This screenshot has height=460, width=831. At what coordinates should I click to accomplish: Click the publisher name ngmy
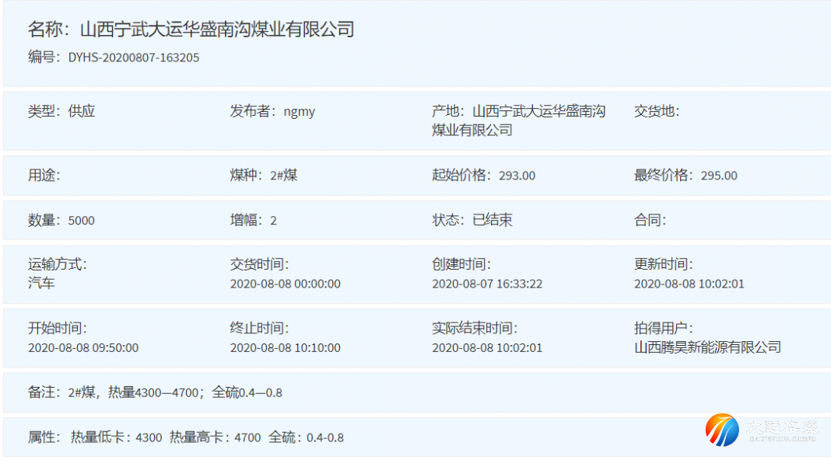pos(299,111)
